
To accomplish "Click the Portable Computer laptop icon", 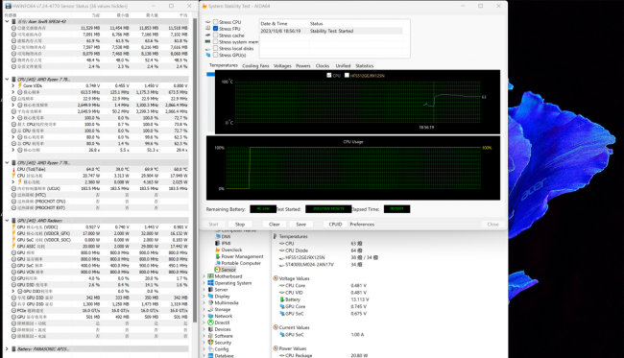I will [x=217, y=263].
